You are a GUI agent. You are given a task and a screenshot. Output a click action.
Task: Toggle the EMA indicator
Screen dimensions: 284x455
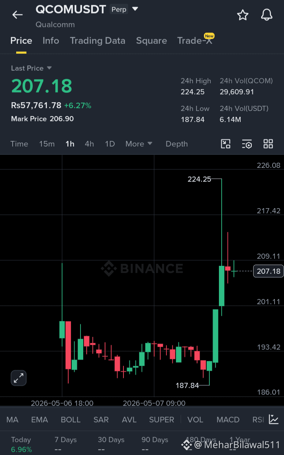40,419
